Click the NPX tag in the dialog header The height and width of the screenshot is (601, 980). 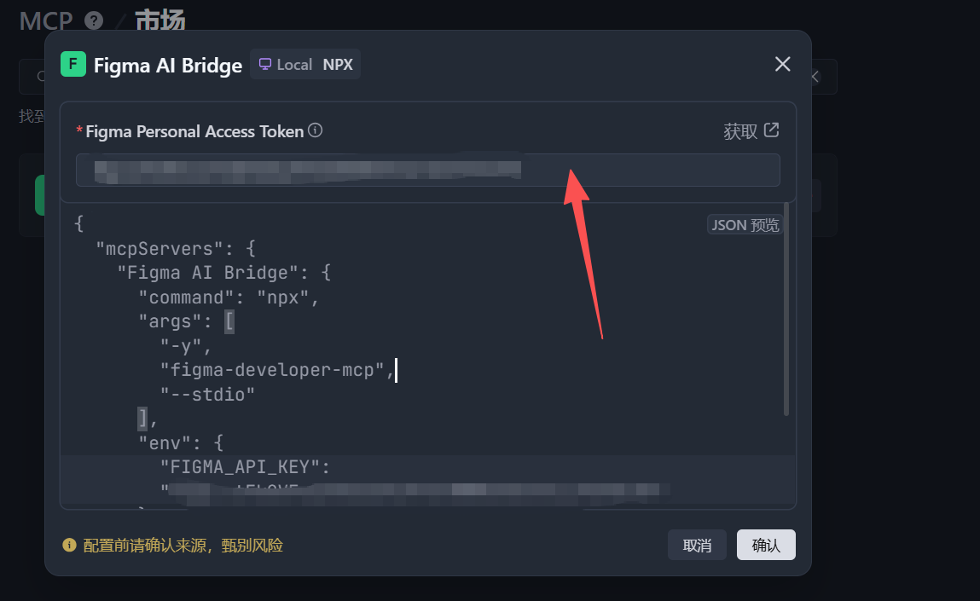[338, 65]
